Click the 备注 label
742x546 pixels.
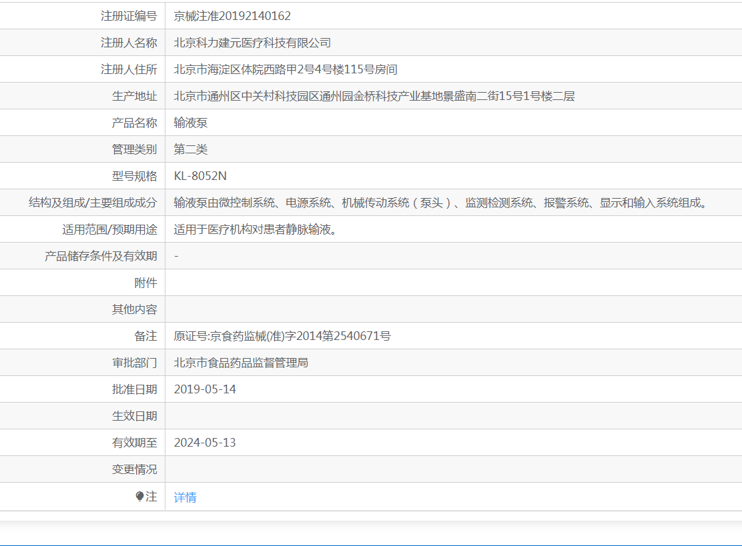[145, 336]
